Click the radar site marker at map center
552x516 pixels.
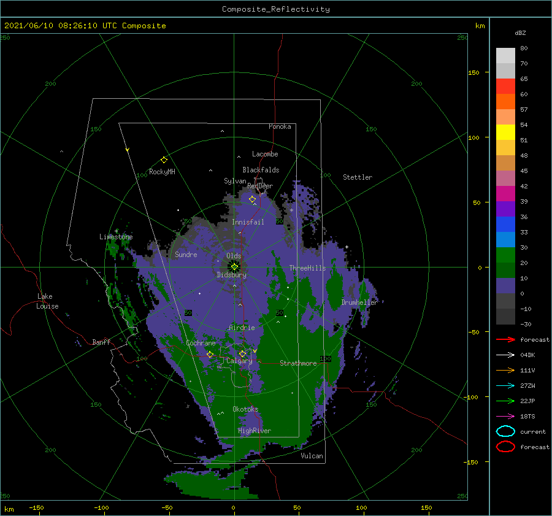pyautogui.click(x=234, y=267)
